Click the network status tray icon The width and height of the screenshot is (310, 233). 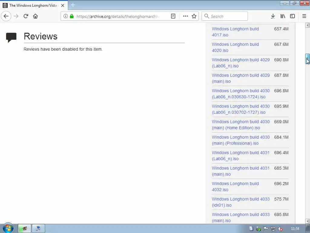coord(273,229)
